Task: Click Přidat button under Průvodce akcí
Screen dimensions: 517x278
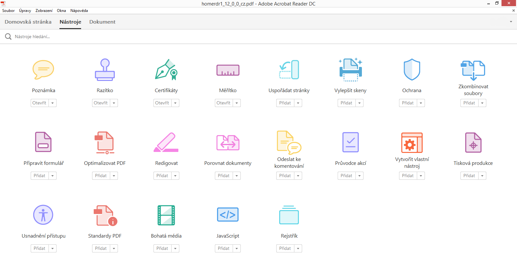Action: point(347,176)
